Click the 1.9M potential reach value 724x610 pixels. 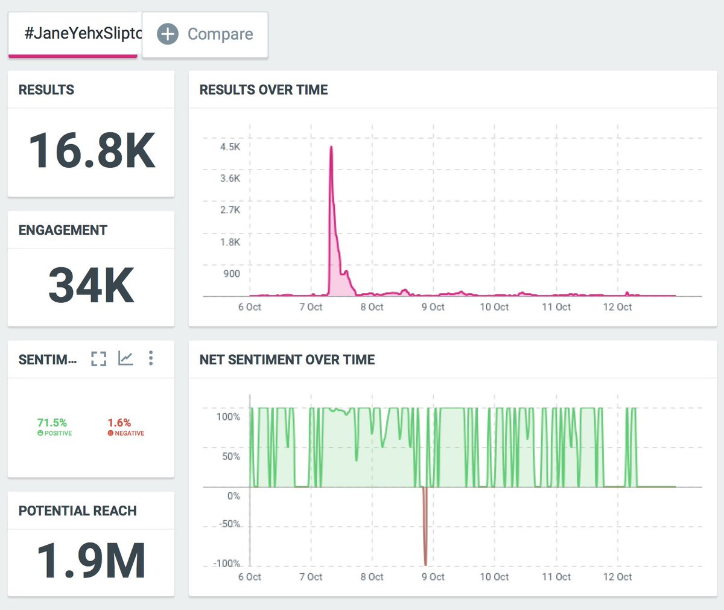[91, 561]
